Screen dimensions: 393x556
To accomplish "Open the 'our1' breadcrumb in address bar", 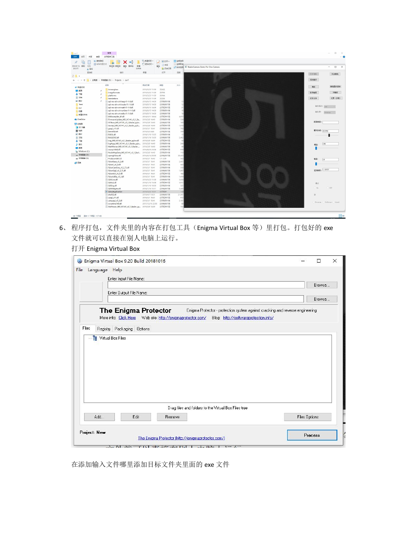I will [x=127, y=80].
